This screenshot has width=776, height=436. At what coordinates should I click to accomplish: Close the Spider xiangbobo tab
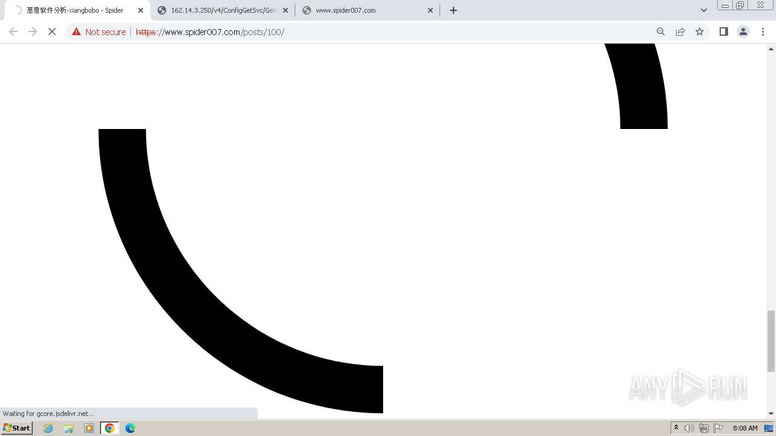(x=141, y=10)
